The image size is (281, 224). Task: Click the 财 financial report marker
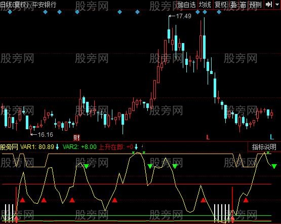76,138
